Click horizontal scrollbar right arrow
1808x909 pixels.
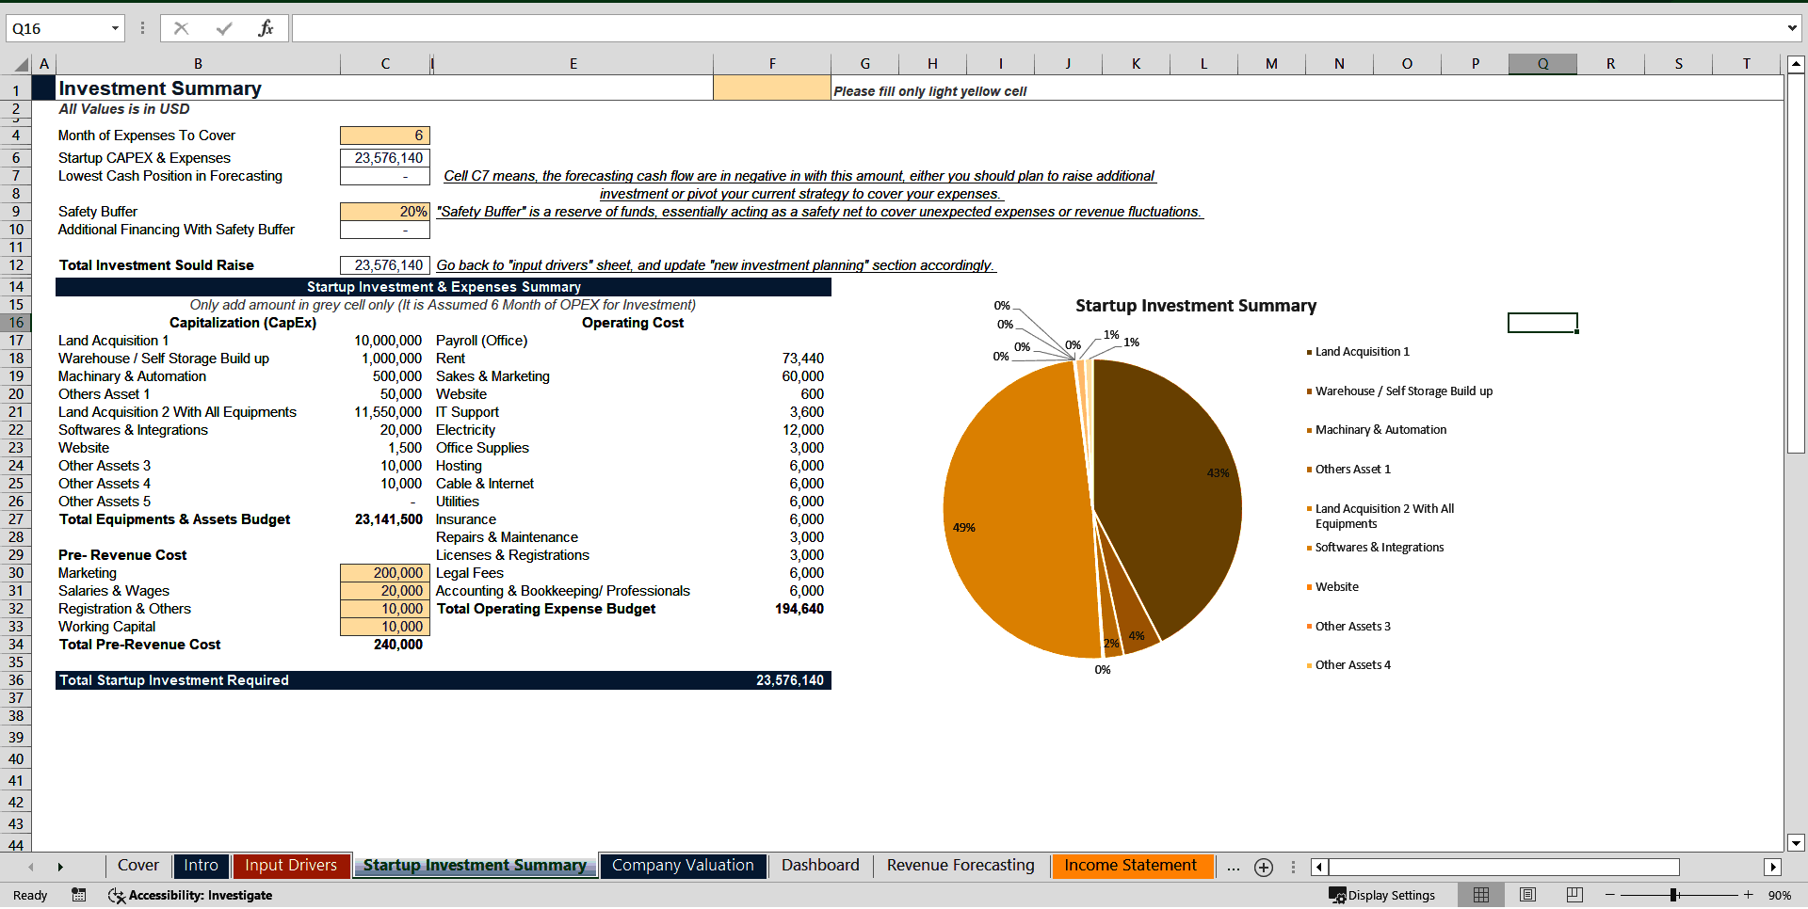(1773, 868)
